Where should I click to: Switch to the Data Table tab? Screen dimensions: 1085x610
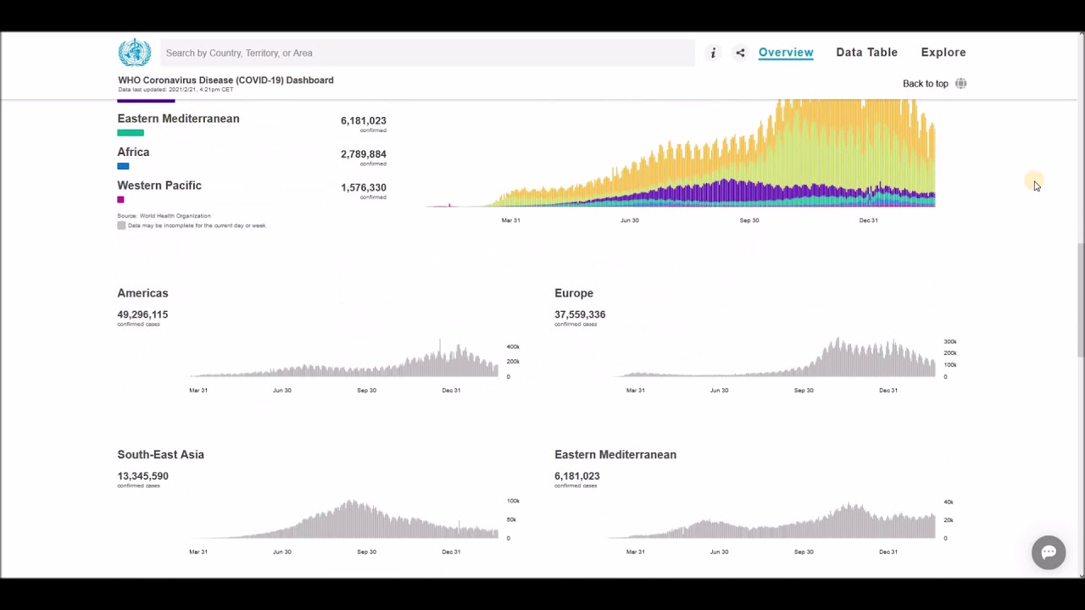866,53
